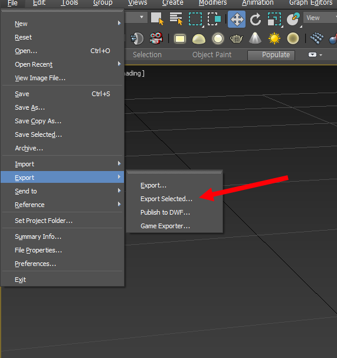
Task: Click the sun light icon
Action: [274, 38]
